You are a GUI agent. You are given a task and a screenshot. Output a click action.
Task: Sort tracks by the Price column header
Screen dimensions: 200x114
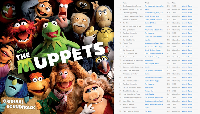(174, 3)
